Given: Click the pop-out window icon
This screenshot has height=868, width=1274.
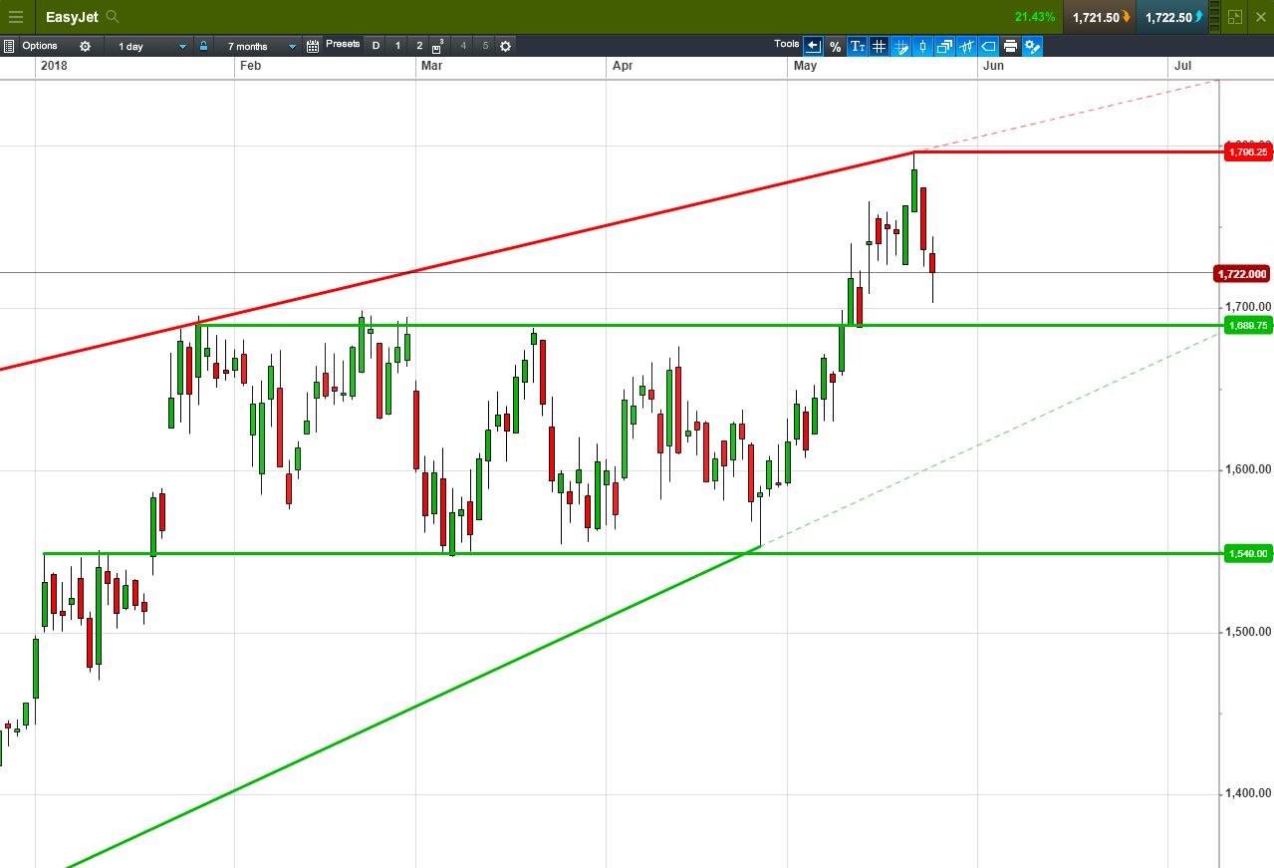Looking at the screenshot, I should [1235, 17].
